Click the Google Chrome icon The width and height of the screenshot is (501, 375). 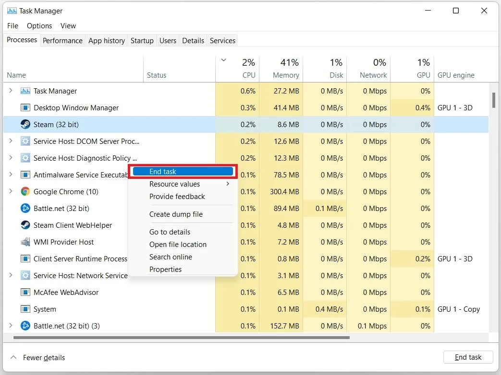pyautogui.click(x=25, y=192)
